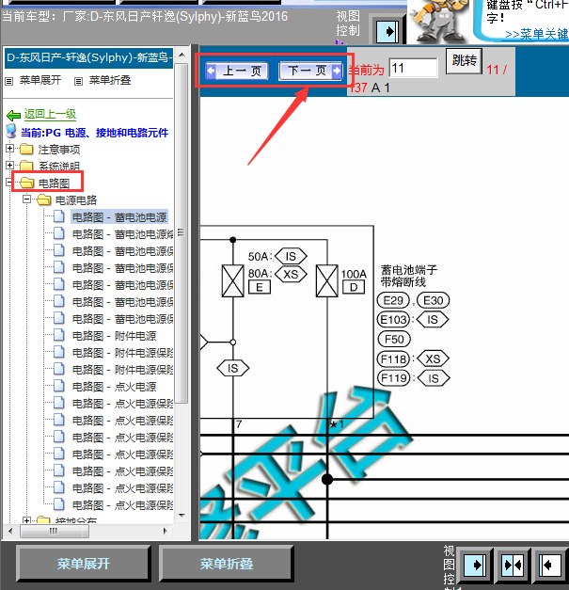Click connector label F118 in diagram
Screen dimensions: 569x590
(x=393, y=359)
